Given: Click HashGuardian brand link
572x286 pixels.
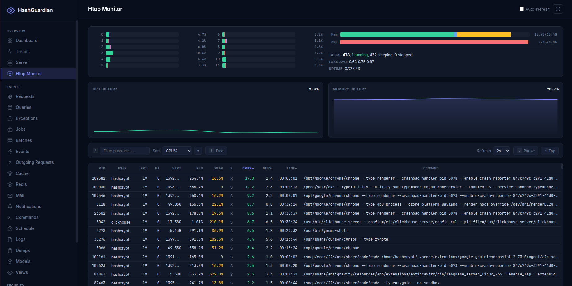Looking at the screenshot, I should 30,10.
